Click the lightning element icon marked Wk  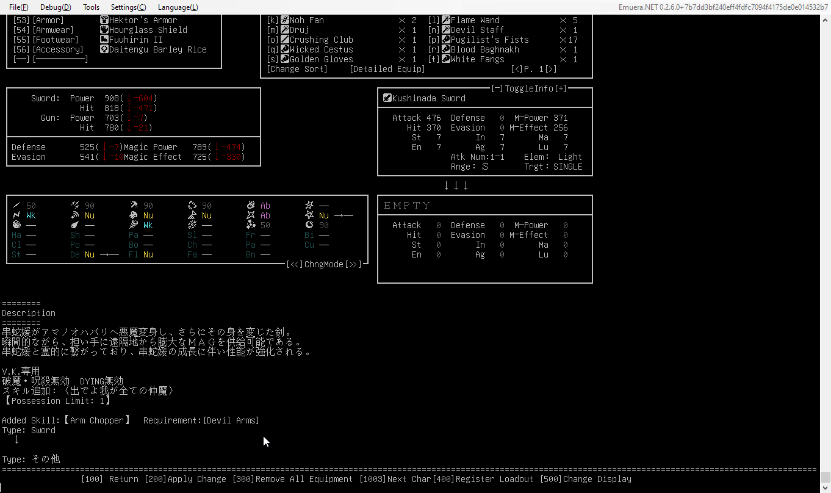pos(16,215)
